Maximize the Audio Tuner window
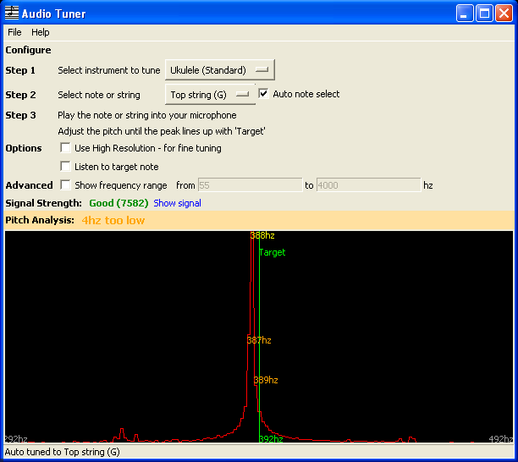This screenshot has width=518, height=462. 484,14
